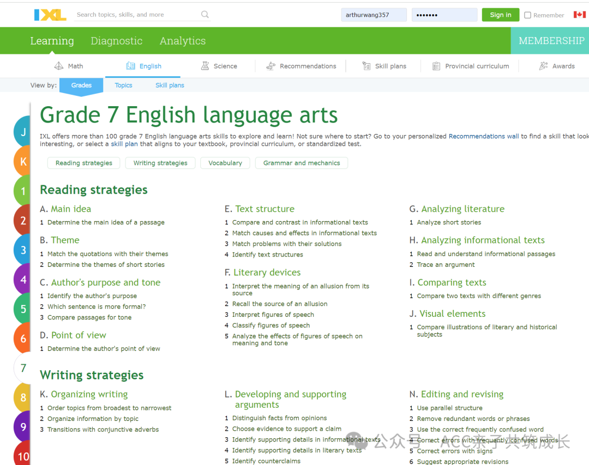589x465 pixels.
Task: Switch view by Skill plans tab
Action: pyautogui.click(x=170, y=85)
